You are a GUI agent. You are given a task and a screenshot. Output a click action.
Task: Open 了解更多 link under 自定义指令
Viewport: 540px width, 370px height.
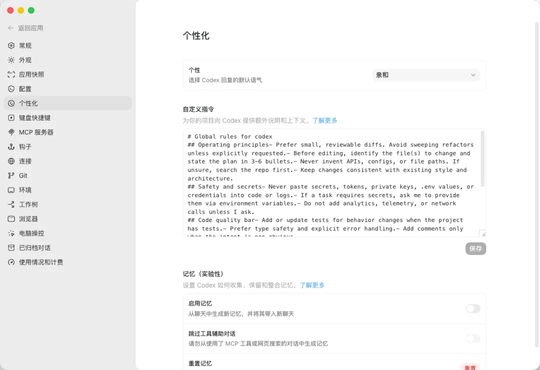(325, 120)
